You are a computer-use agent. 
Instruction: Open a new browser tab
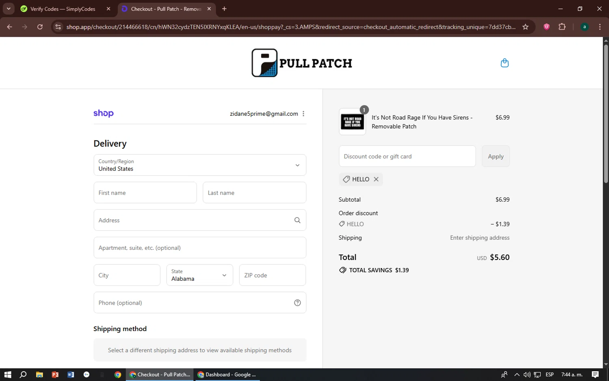click(224, 9)
